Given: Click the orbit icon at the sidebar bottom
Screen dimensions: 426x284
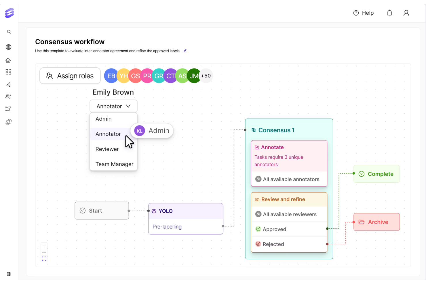Looking at the screenshot, I should pos(9,122).
